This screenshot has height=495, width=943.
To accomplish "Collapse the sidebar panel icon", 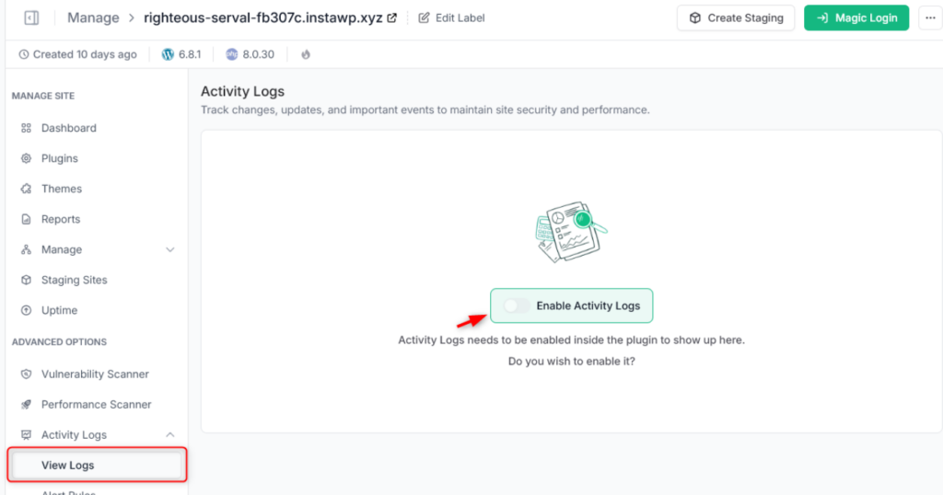I will (x=31, y=18).
